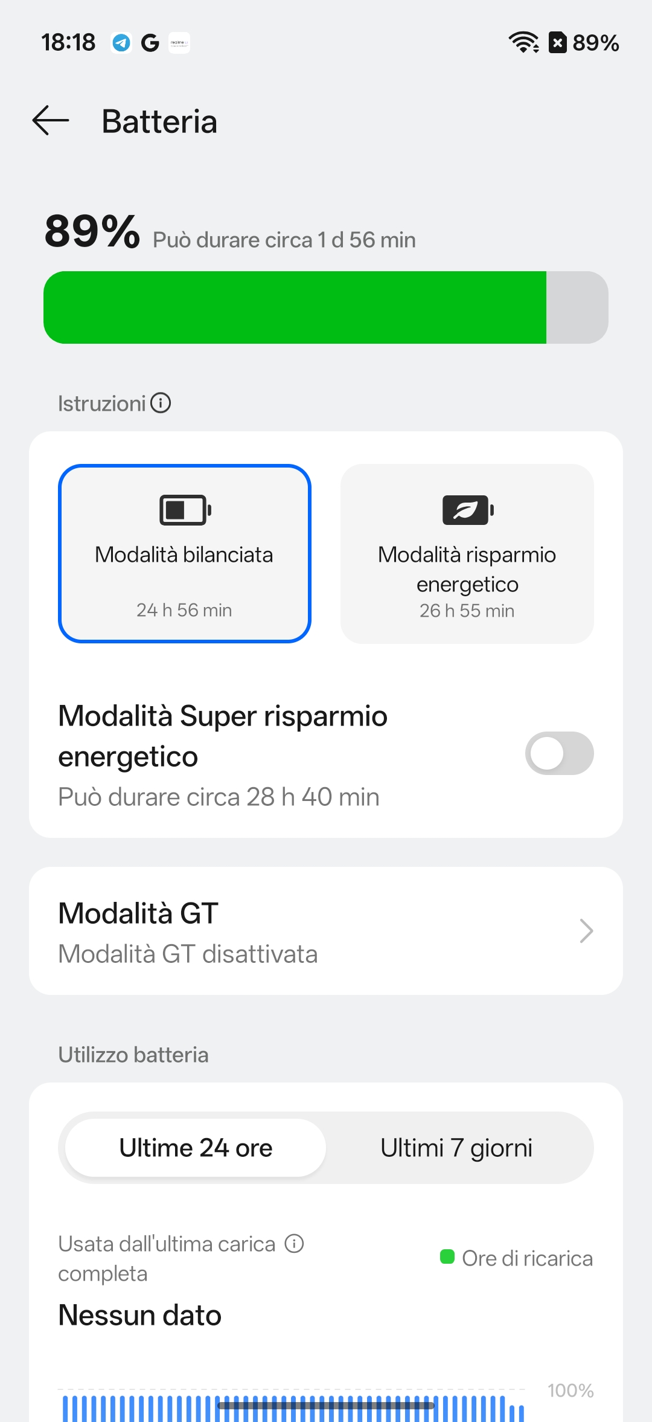Tap info icon next to Usata dall'ultima carica
The width and height of the screenshot is (652, 1422).
[x=295, y=1244]
